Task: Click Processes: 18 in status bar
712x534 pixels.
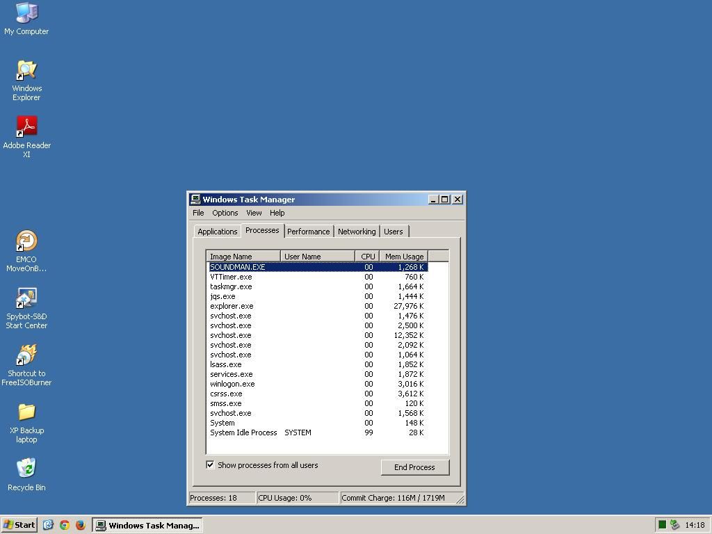Action: [x=222, y=498]
